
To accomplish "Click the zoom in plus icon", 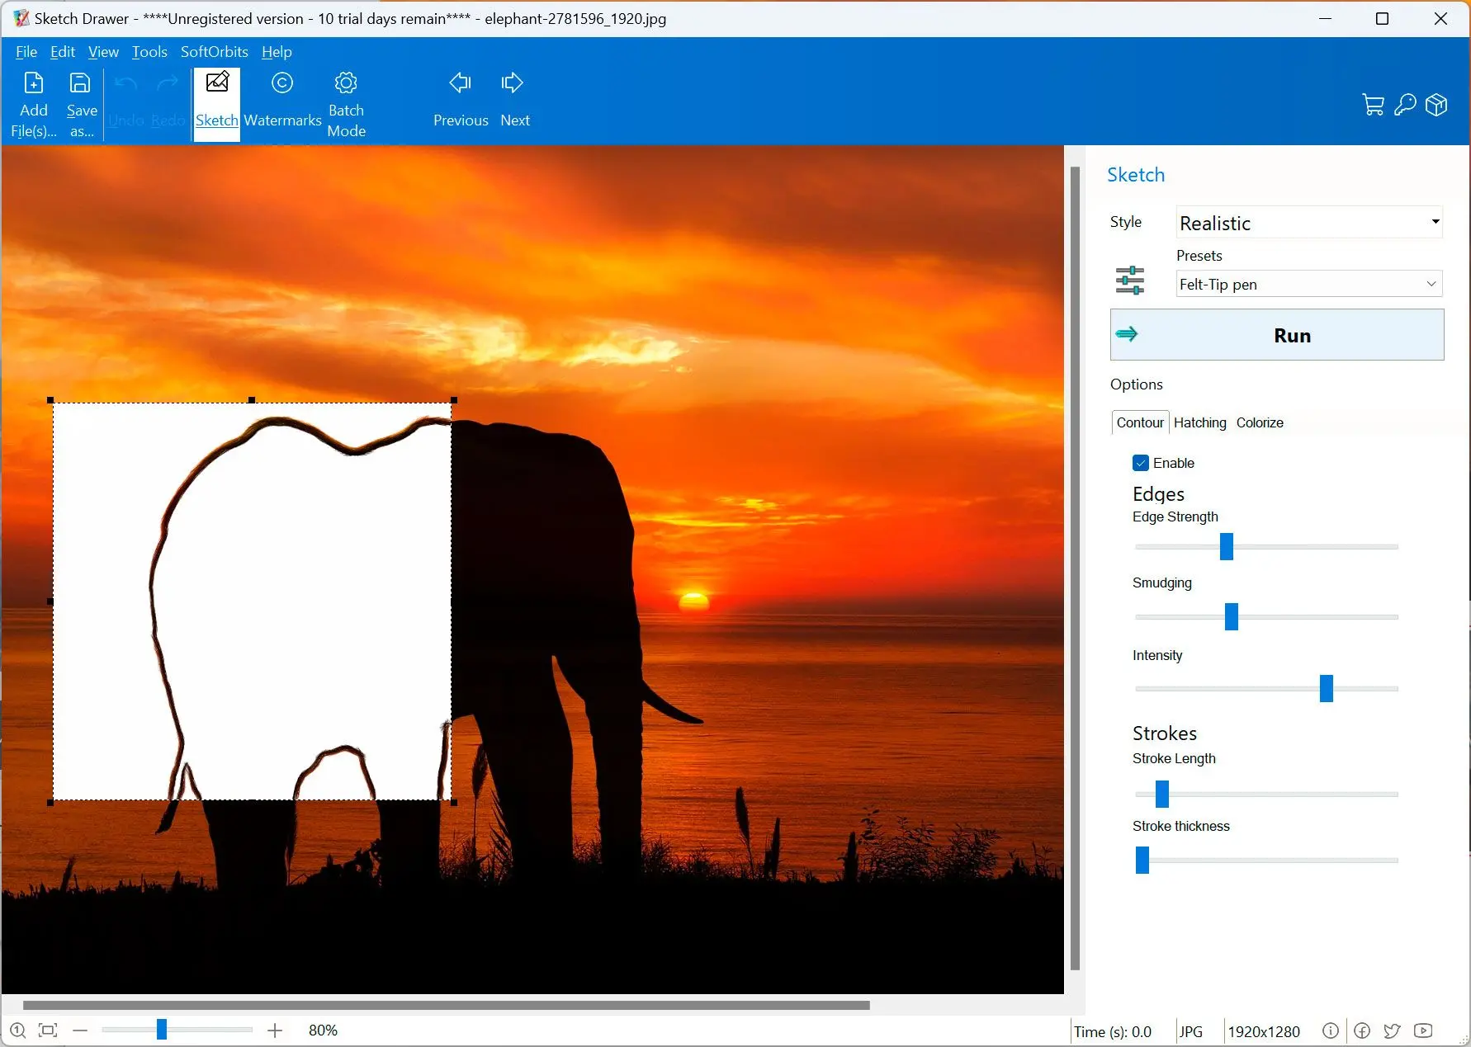I will point(275,1030).
